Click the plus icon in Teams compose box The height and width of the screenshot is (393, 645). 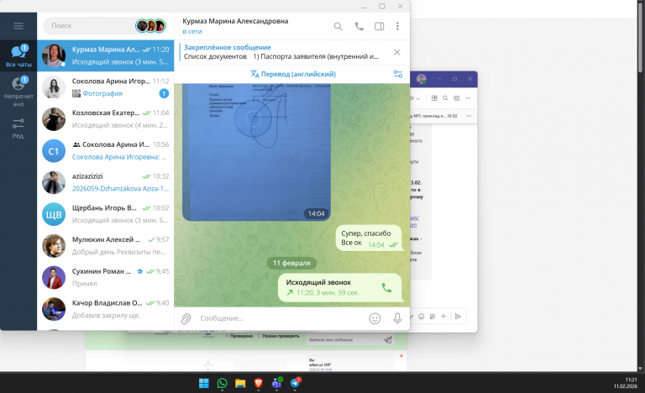[x=443, y=317]
